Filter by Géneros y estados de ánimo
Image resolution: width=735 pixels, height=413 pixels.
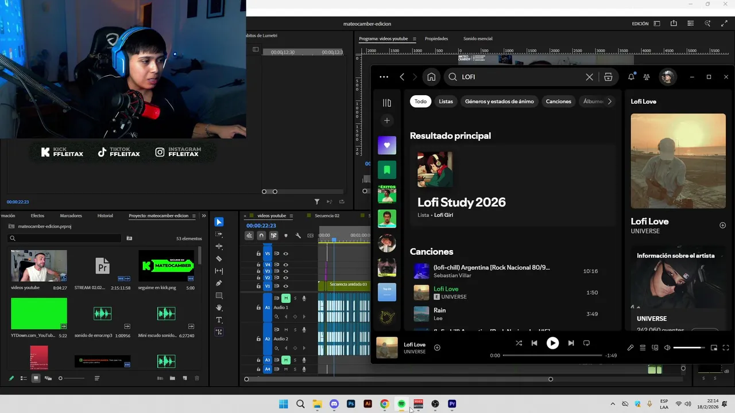(x=500, y=102)
